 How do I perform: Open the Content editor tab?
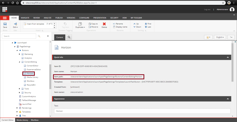(60, 37)
